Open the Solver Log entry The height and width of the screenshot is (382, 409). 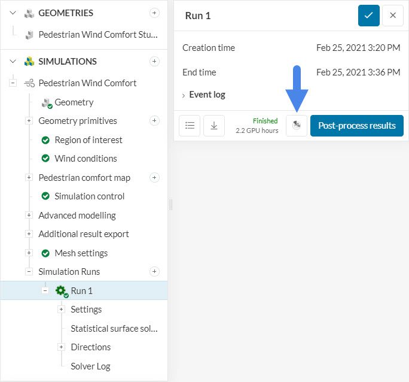click(x=90, y=366)
